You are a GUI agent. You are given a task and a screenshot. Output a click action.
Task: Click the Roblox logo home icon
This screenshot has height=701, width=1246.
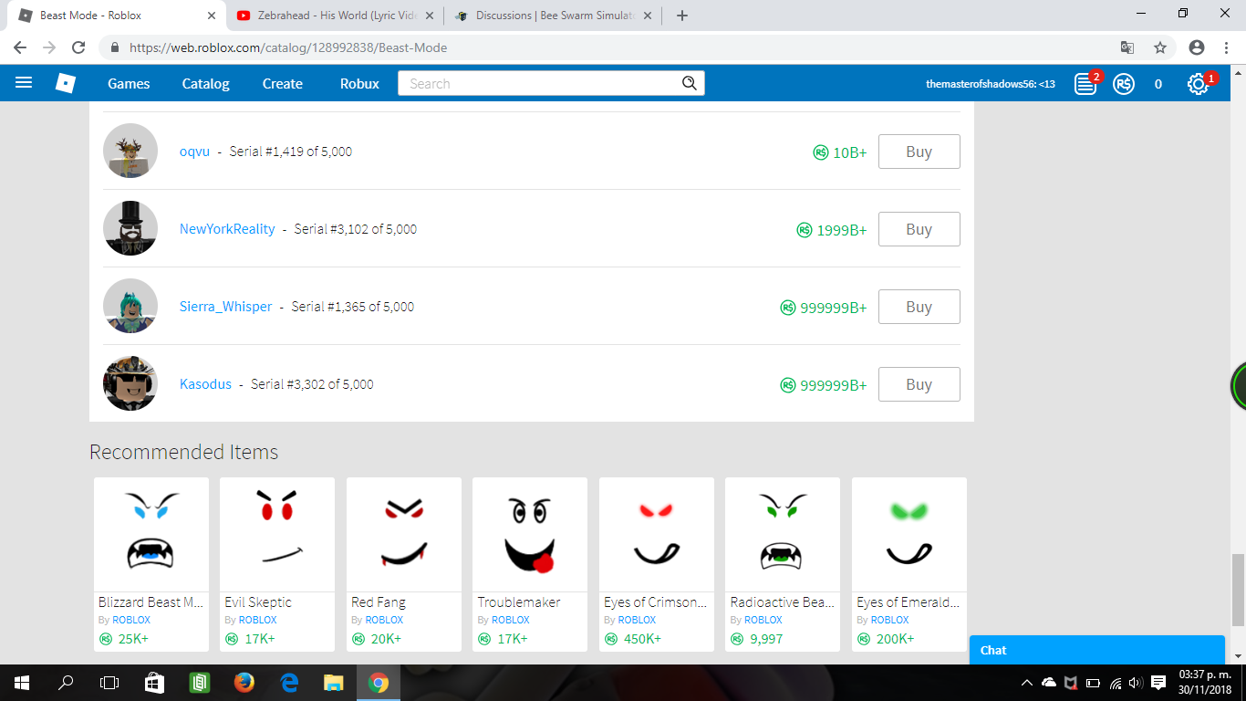66,83
